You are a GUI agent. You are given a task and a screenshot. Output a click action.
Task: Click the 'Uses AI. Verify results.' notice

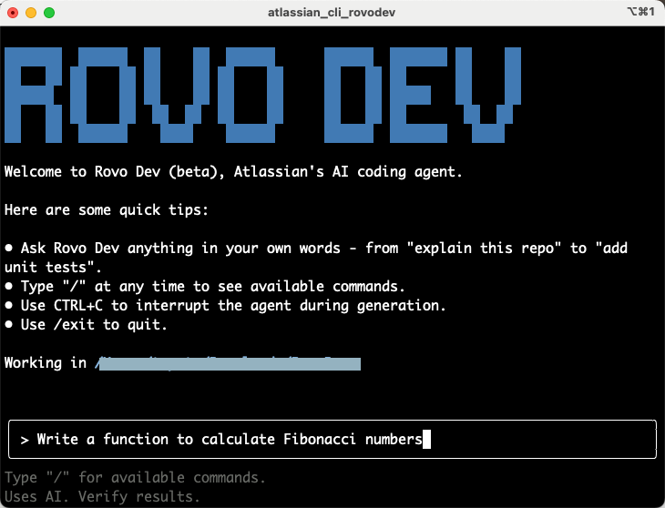click(x=102, y=496)
